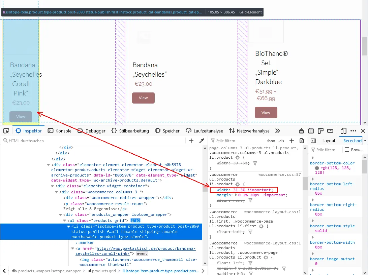Toggle the .cls class panel
Viewport: 368px width, 275px height.
[281, 141]
